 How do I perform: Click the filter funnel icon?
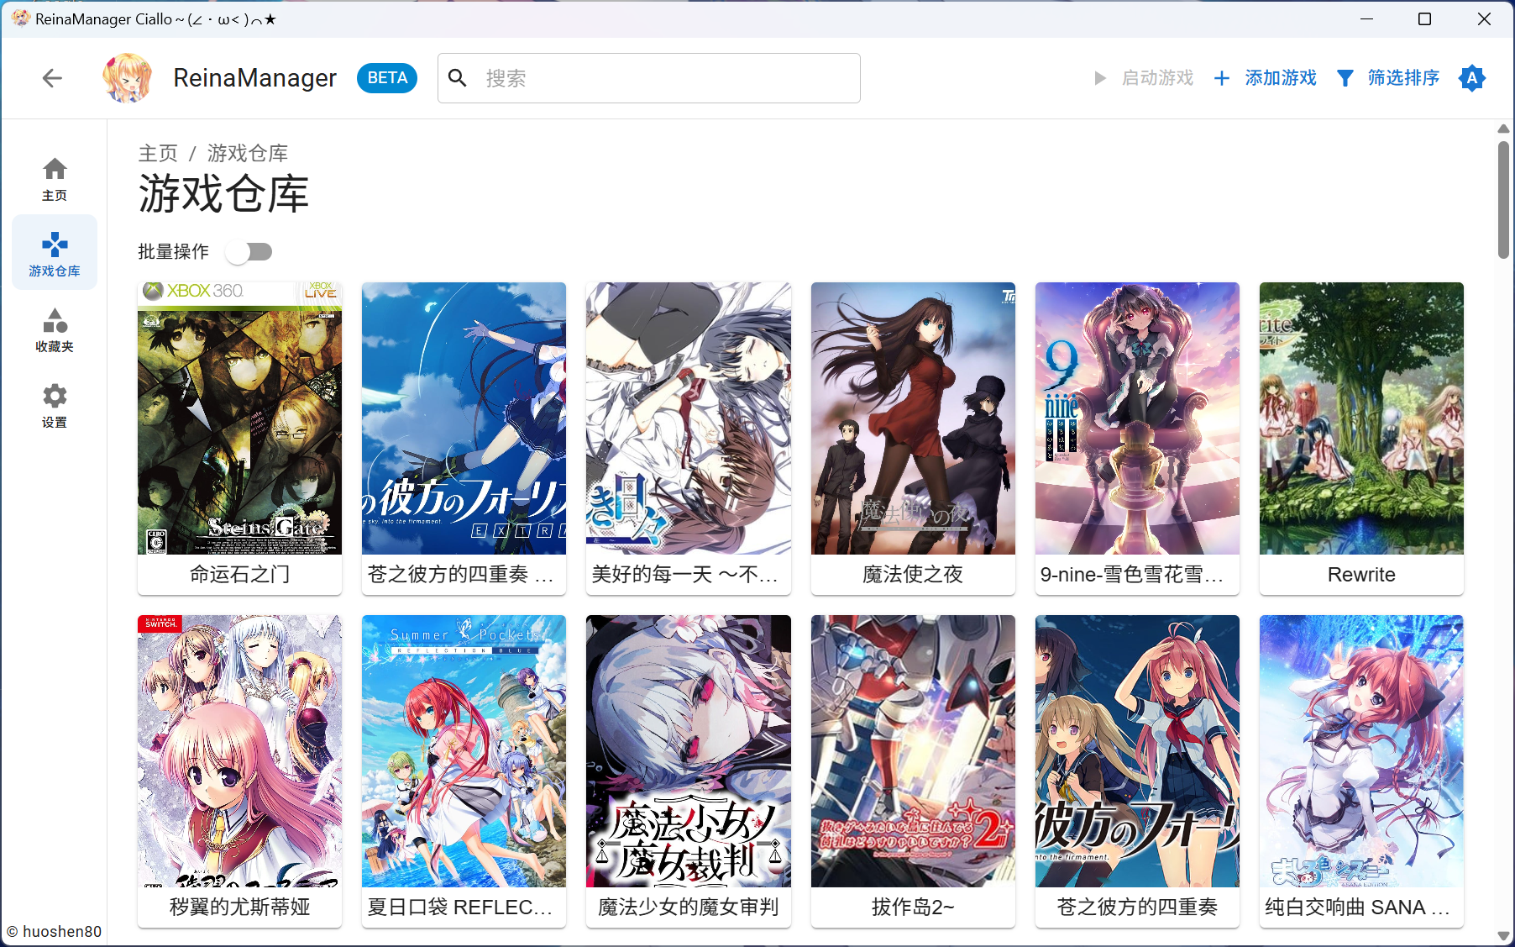(x=1345, y=78)
